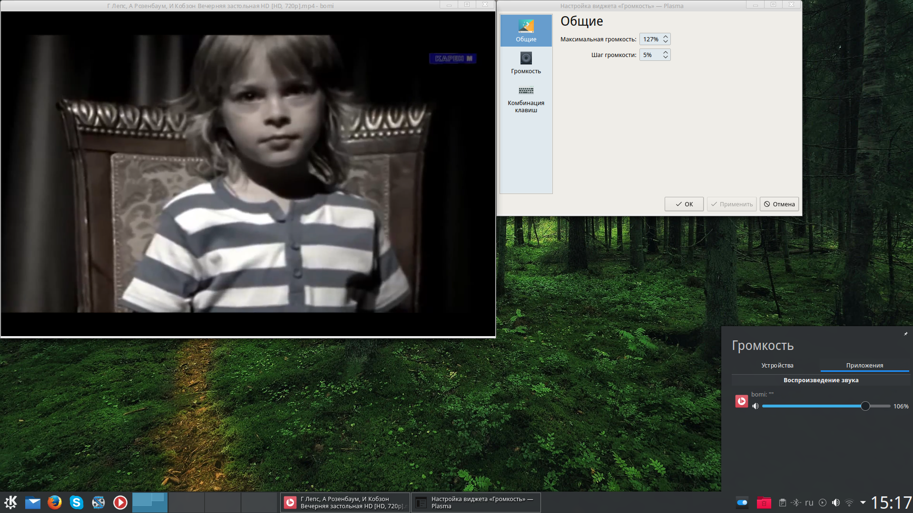913x513 pixels.
Task: Increase Шаг громкости with up arrow
Action: [666, 52]
